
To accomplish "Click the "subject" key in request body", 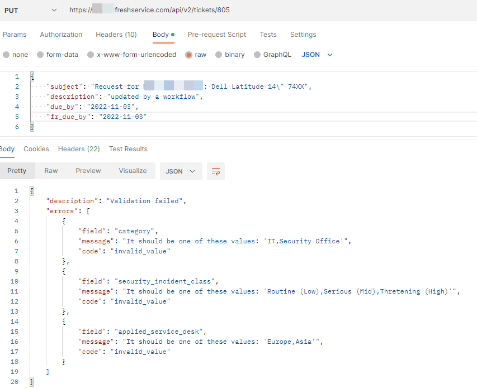I will pyautogui.click(x=64, y=87).
